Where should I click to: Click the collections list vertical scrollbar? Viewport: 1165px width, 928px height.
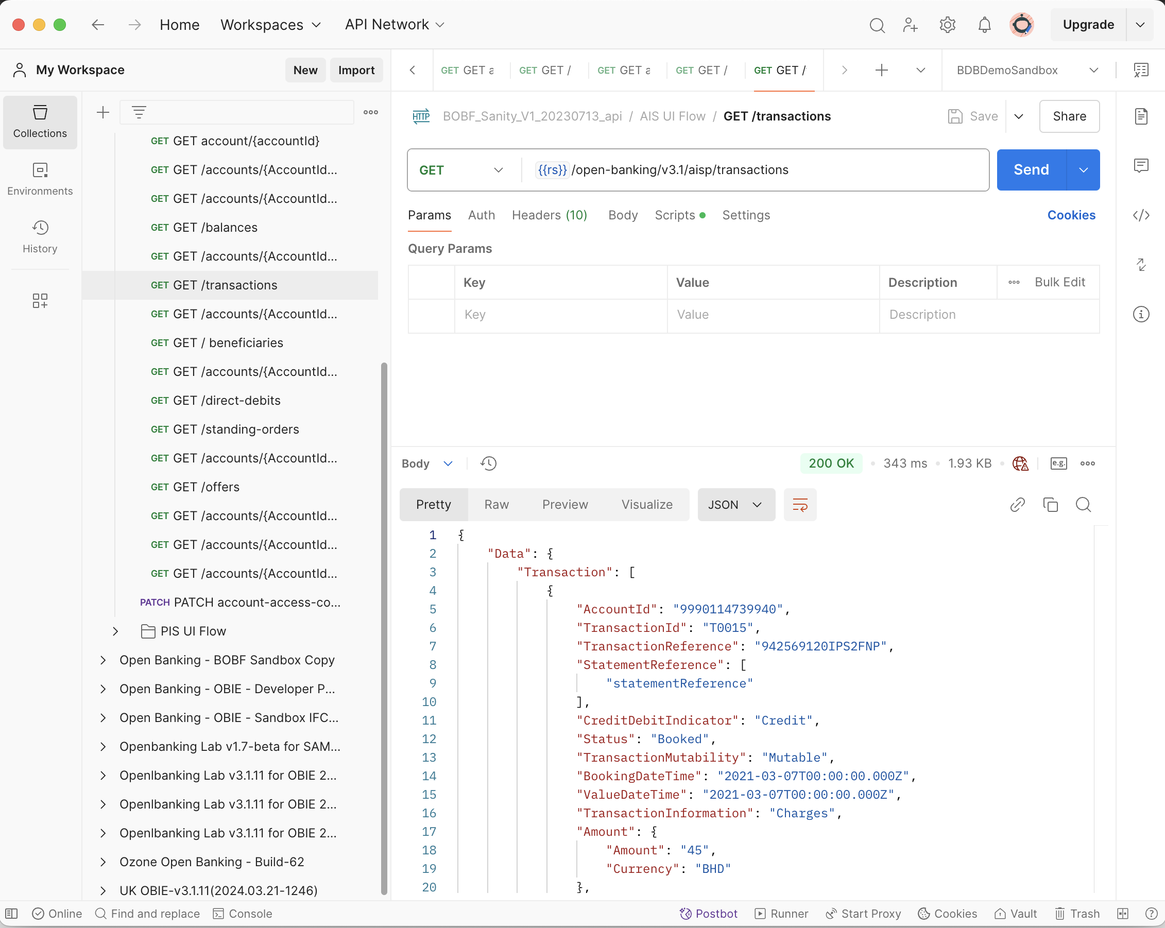384,627
